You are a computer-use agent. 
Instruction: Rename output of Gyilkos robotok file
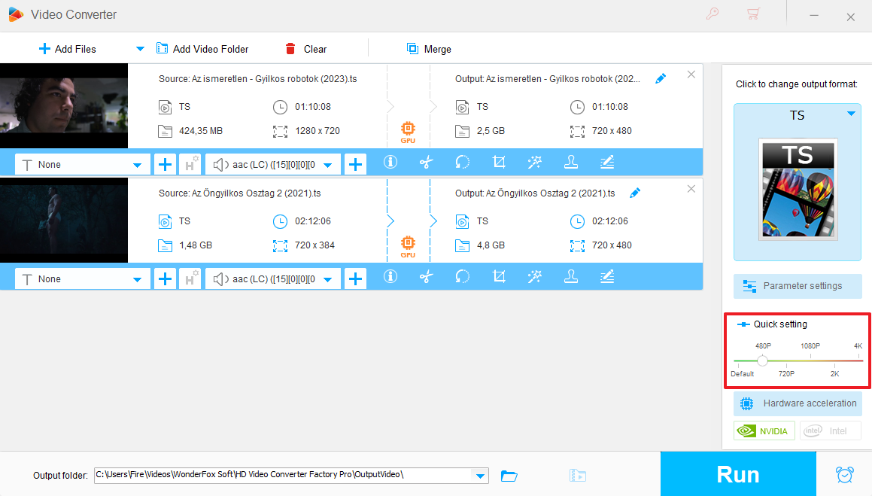tap(661, 79)
